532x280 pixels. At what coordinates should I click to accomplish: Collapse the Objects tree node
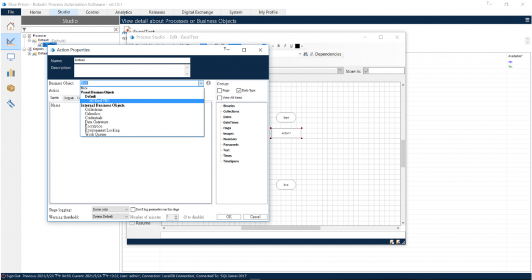coord(24,49)
